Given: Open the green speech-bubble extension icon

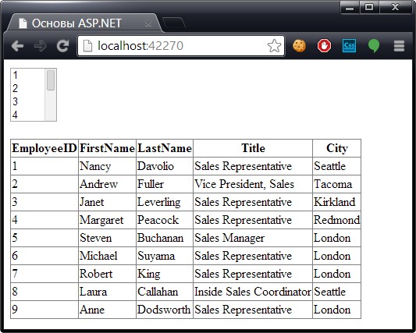Looking at the screenshot, I should pyautogui.click(x=374, y=46).
